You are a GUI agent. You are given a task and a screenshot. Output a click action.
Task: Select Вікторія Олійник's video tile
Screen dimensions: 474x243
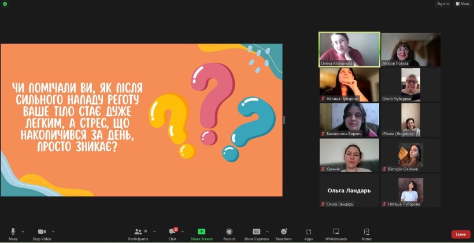410,155
